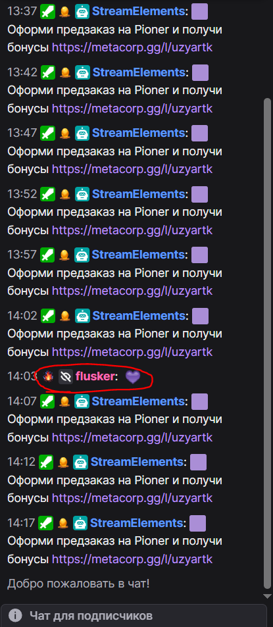Click the info icon beside Чат для подписчиков

tap(15, 615)
